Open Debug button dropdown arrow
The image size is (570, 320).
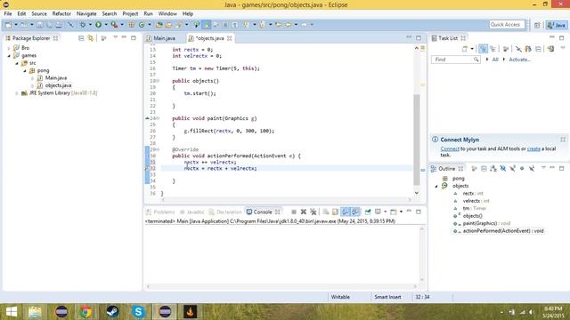point(90,25)
